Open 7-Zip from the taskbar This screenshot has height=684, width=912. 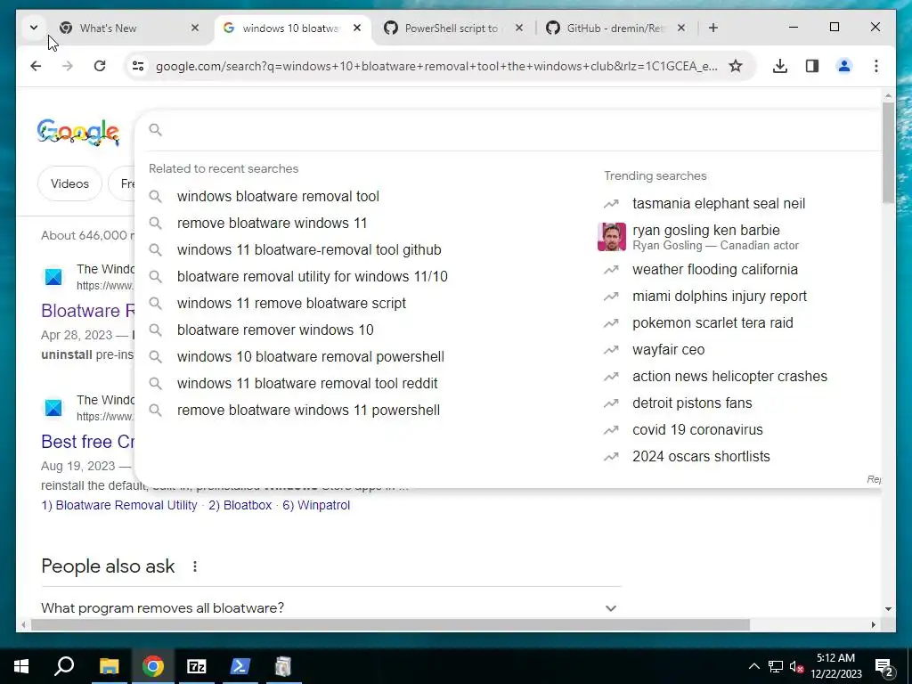197,666
